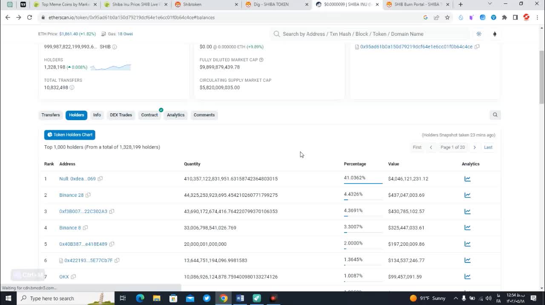The image size is (545, 305).
Task: Click the page vertical scrollbar
Action: [542, 77]
